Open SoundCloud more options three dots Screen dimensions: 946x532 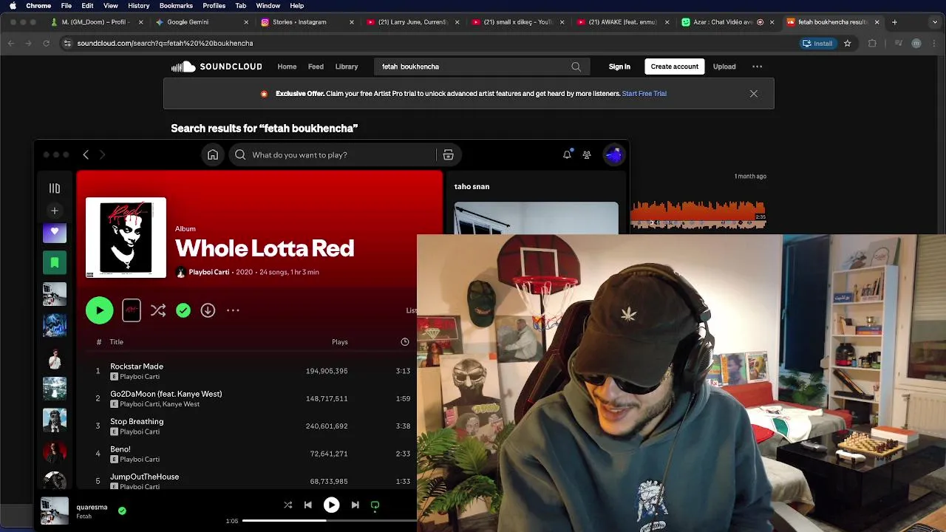pyautogui.click(x=757, y=66)
